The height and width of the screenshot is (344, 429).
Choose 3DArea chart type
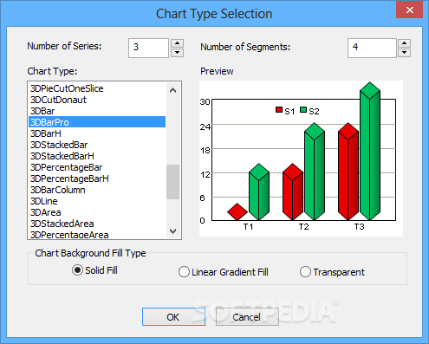97,212
